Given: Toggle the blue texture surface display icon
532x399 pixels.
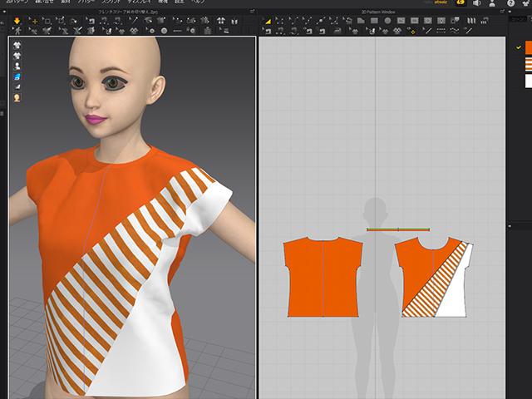Looking at the screenshot, I should point(17,76).
